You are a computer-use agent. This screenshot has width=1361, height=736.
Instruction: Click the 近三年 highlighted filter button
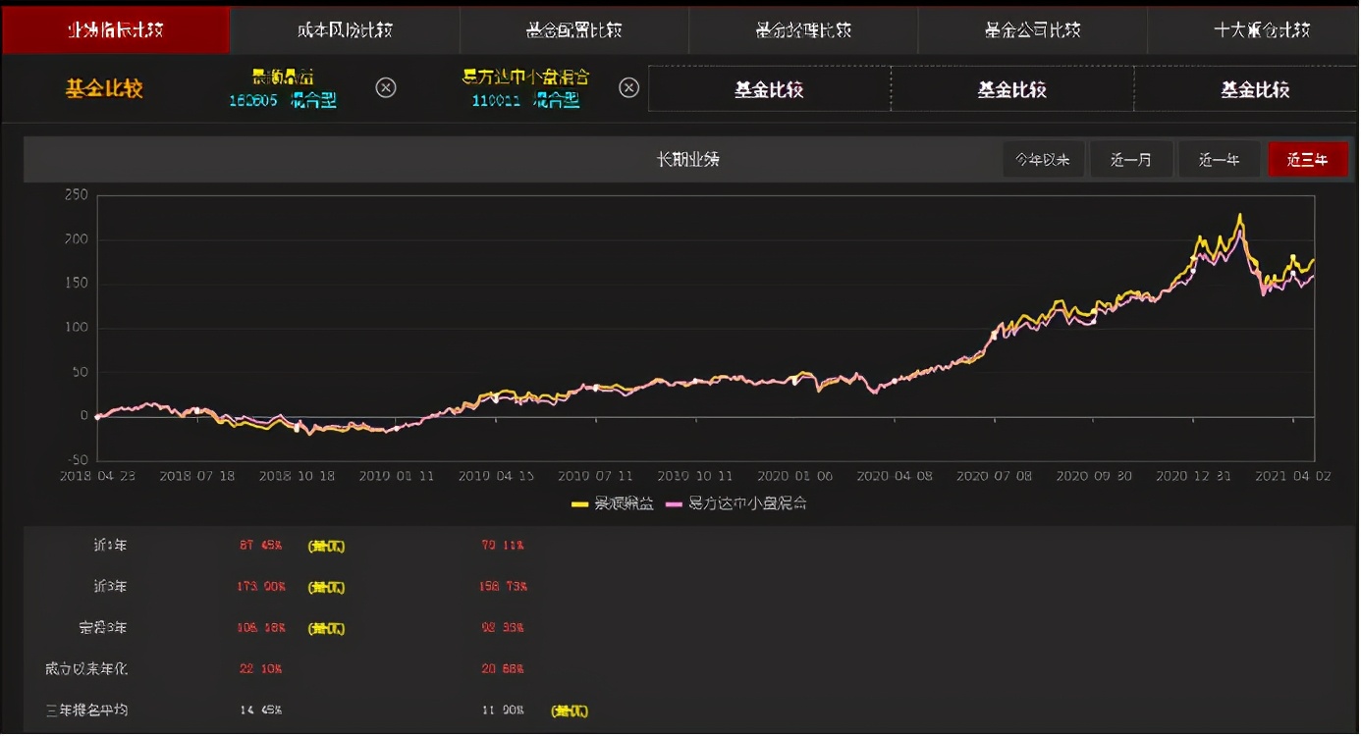[x=1308, y=158]
